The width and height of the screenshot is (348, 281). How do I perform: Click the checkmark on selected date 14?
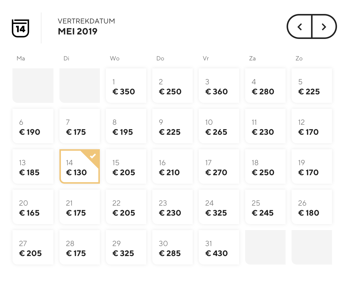93,156
